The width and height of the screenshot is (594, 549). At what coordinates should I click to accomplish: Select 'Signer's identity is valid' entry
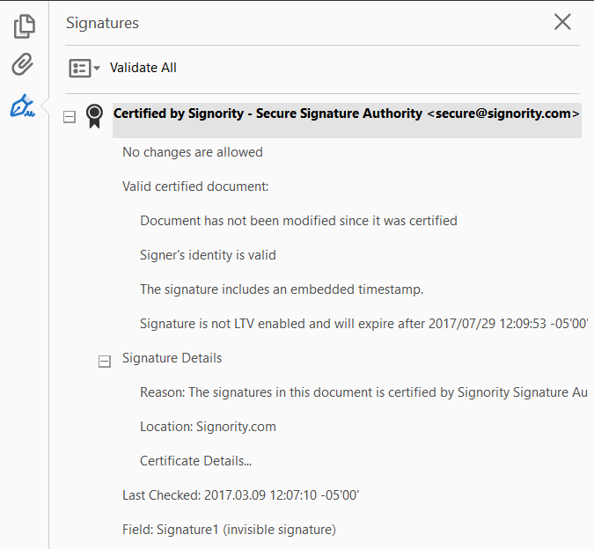(208, 255)
